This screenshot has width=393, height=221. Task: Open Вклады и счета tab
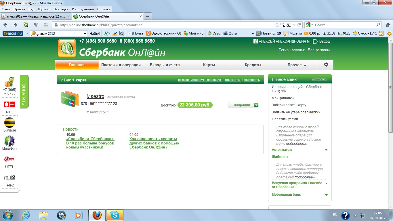165,65
